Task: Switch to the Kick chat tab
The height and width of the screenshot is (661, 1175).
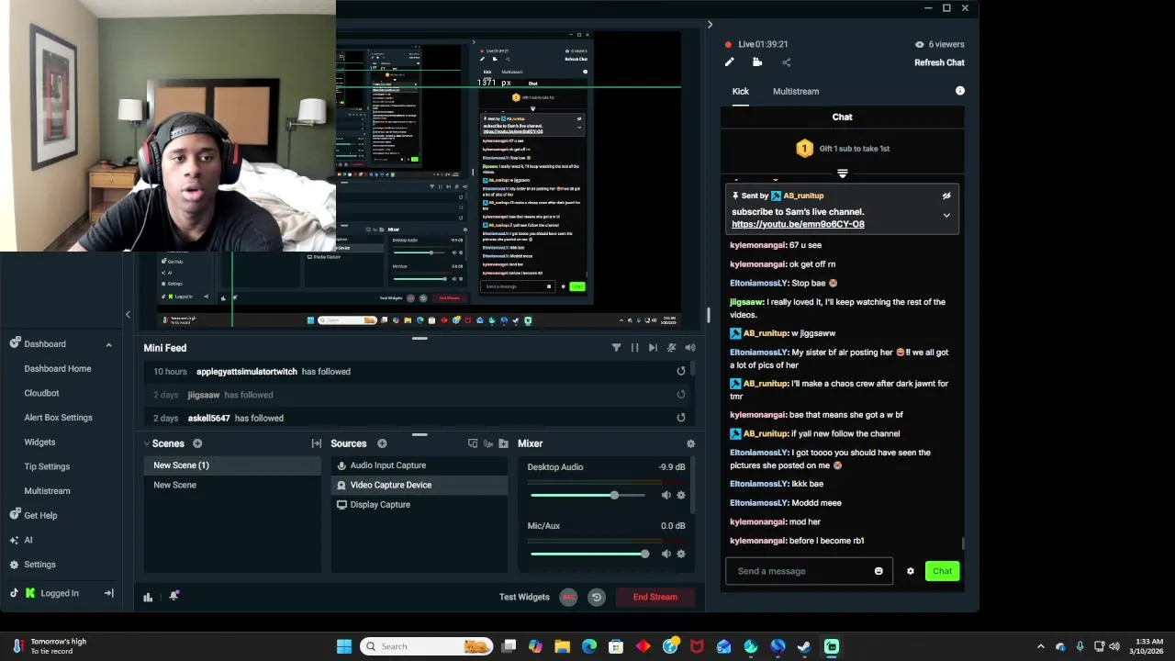Action: pyautogui.click(x=741, y=91)
